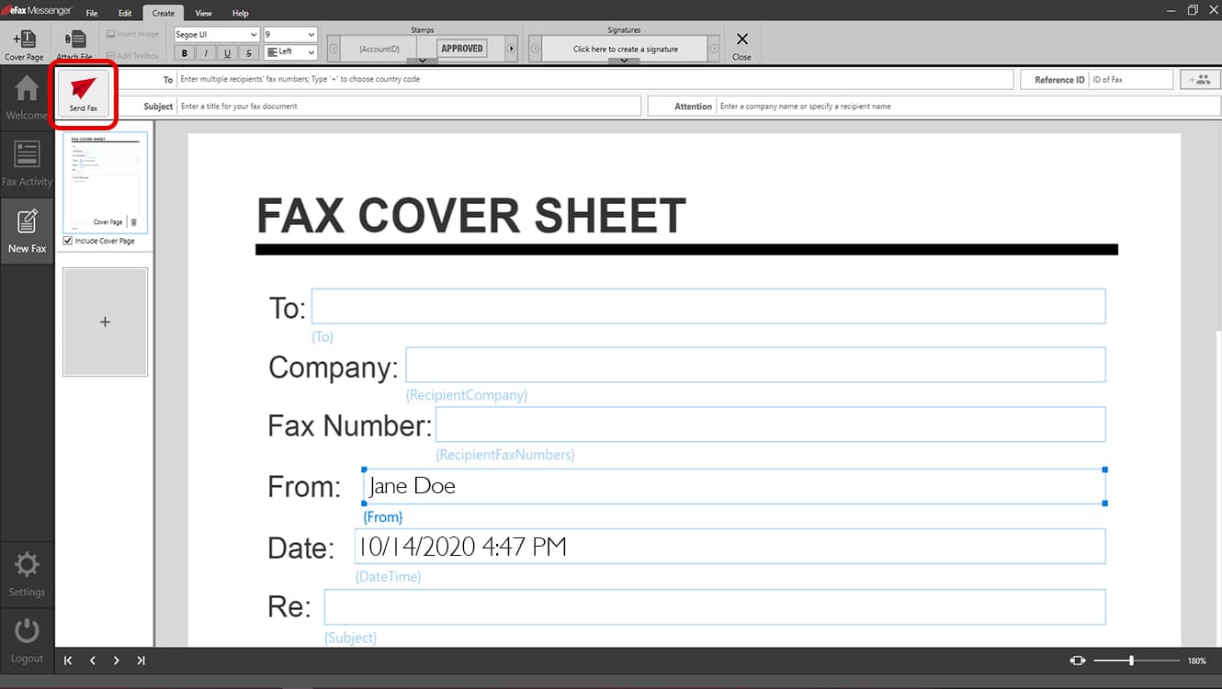Go to the Welcome screen
Image resolution: width=1222 pixels, height=689 pixels.
click(x=27, y=96)
